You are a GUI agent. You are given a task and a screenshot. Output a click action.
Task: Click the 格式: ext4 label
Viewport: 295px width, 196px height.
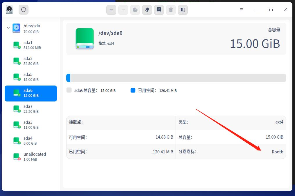click(106, 43)
